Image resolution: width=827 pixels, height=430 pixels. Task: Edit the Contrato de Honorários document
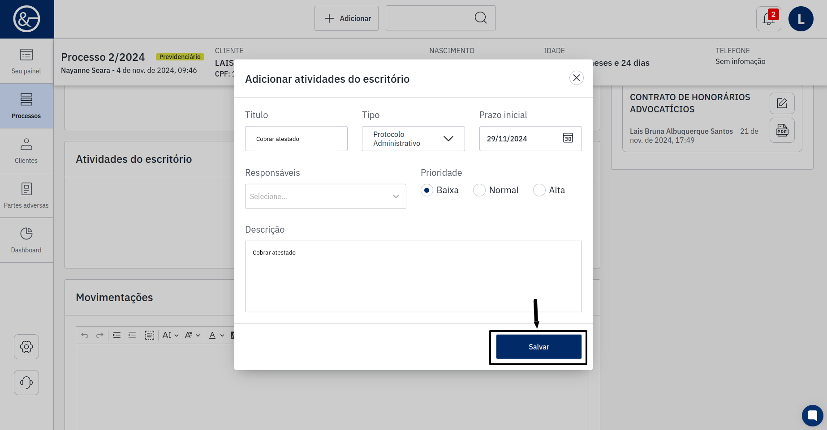point(782,103)
